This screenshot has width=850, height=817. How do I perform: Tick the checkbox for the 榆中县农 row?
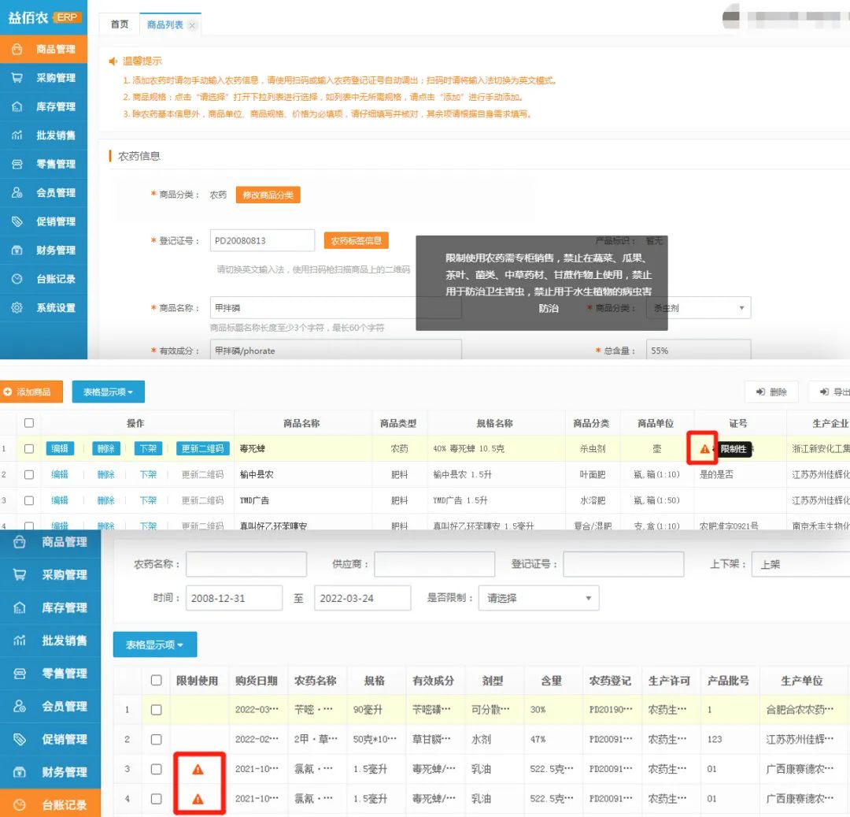29,475
